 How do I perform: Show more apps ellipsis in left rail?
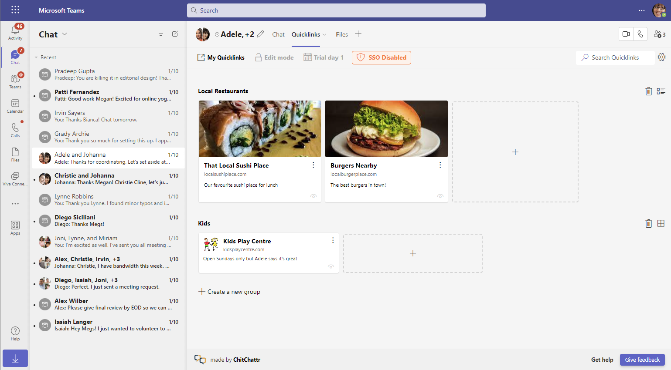tap(15, 204)
